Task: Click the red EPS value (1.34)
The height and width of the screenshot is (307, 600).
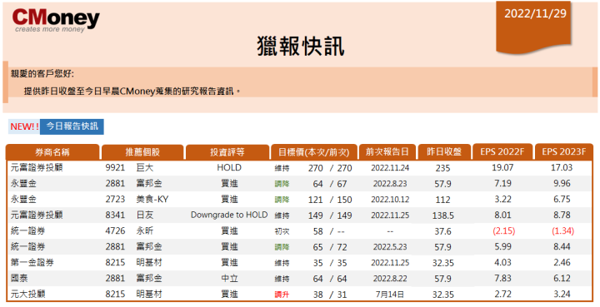Action: (x=562, y=231)
